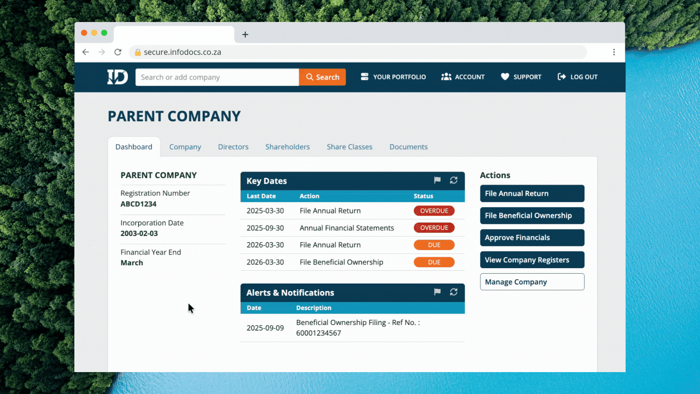The width and height of the screenshot is (700, 394).
Task: Open Your Portfolio in navigation bar
Action: click(393, 77)
